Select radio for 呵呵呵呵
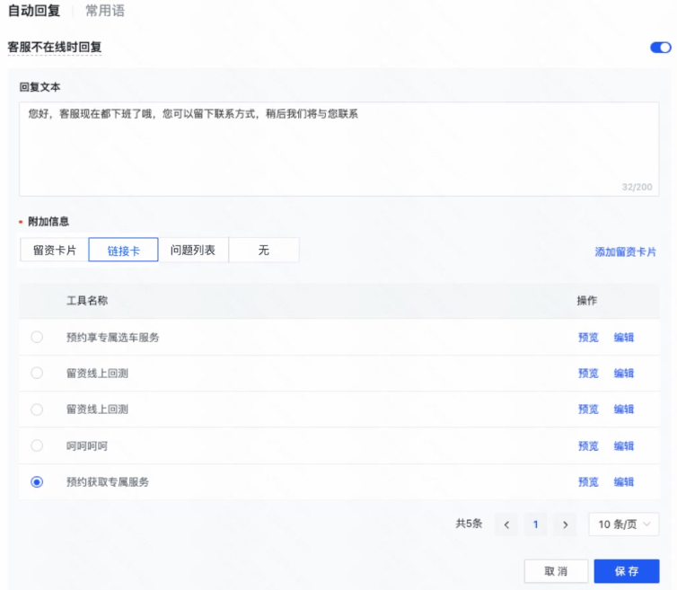 [37, 445]
